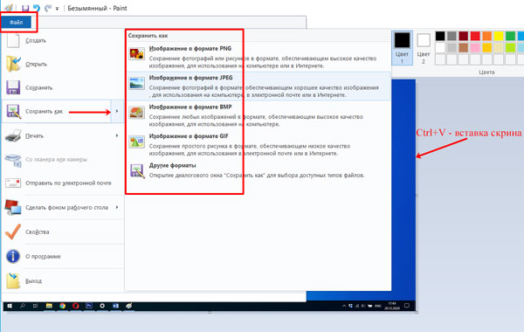
Task: Click the Paint application icon in the title bar
Action: (9, 8)
